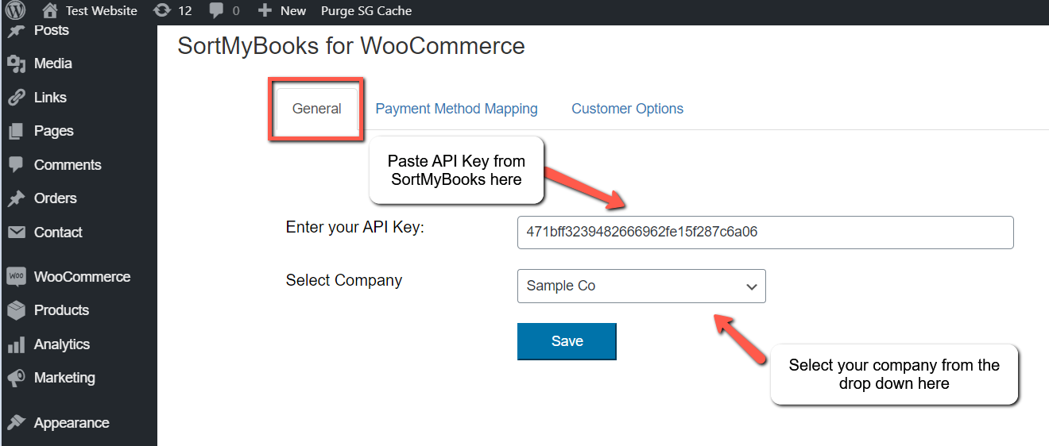The height and width of the screenshot is (446, 1049).
Task: Click the plus icon beside New
Action: pyautogui.click(x=265, y=10)
